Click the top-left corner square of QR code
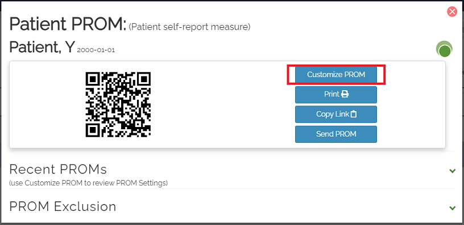464x225 pixels. pyautogui.click(x=93, y=79)
